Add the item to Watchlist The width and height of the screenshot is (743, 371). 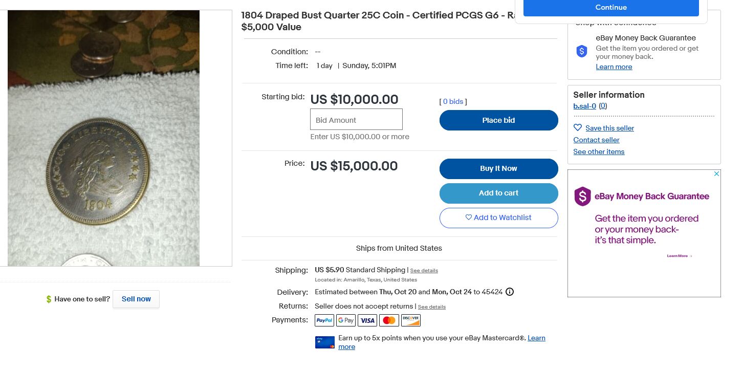(x=498, y=218)
